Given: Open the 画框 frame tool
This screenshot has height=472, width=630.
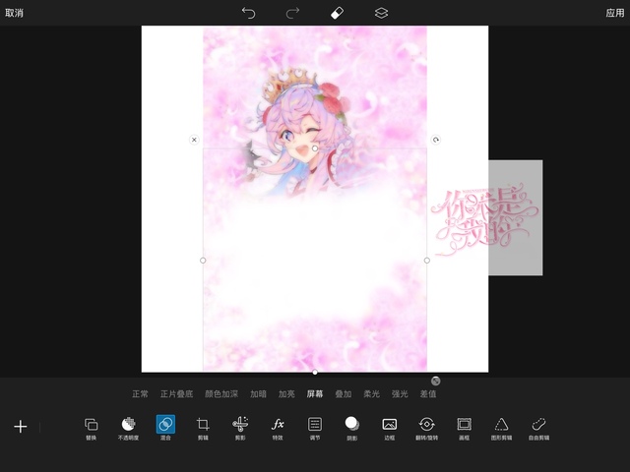Looking at the screenshot, I should pyautogui.click(x=464, y=429).
